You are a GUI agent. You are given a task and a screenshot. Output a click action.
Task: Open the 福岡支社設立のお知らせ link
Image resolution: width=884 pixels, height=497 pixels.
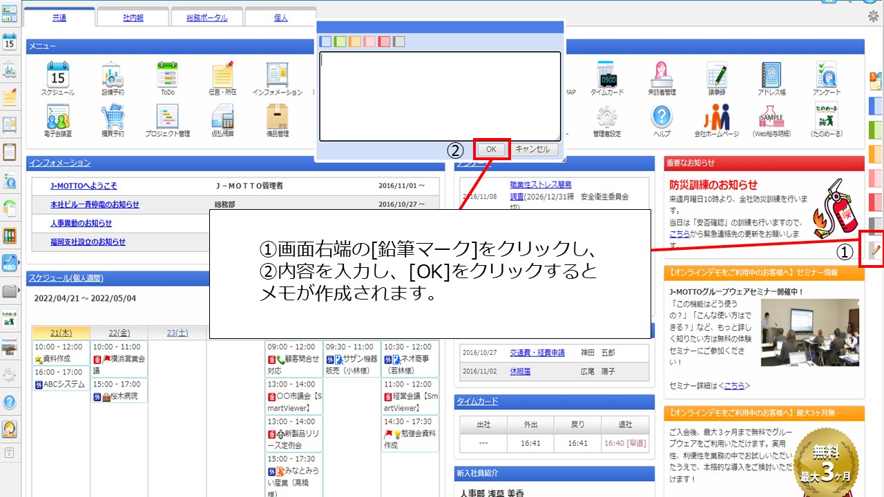(x=88, y=242)
